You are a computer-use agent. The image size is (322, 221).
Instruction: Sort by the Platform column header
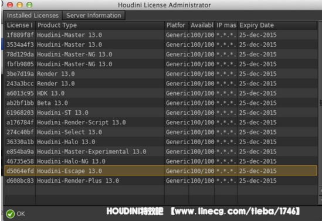pyautogui.click(x=177, y=25)
